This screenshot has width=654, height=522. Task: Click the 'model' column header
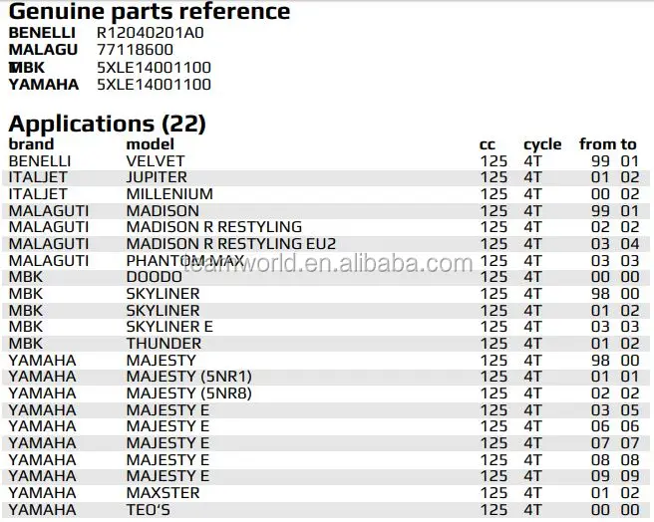coord(150,143)
